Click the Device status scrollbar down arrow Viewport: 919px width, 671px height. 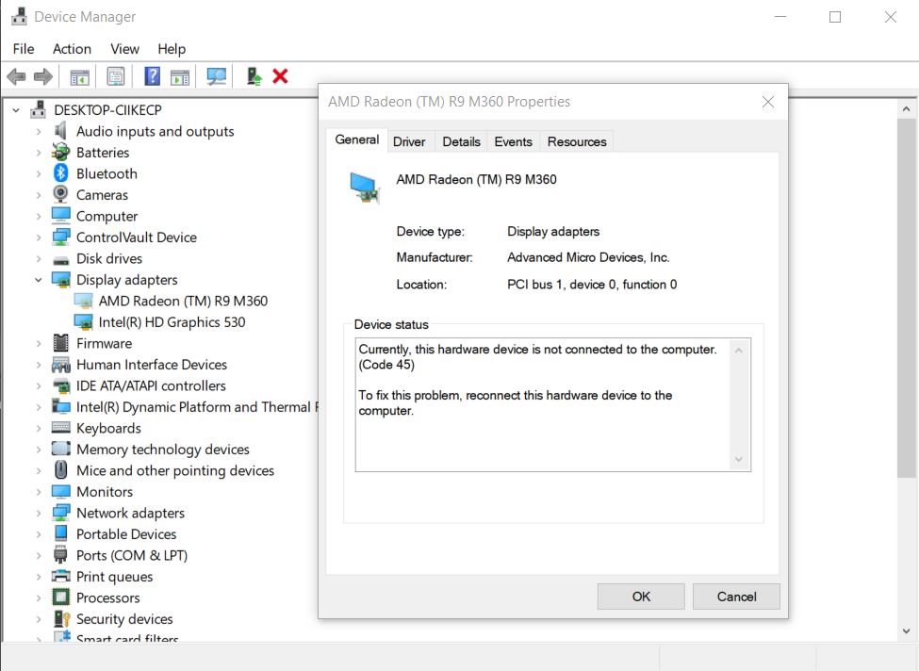pos(739,459)
